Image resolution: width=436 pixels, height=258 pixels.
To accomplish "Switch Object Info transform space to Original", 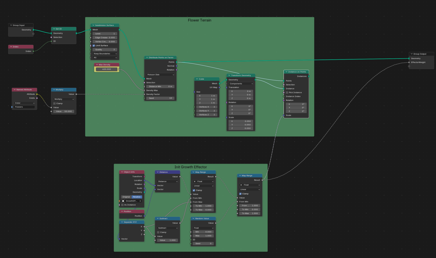I will point(126,197).
